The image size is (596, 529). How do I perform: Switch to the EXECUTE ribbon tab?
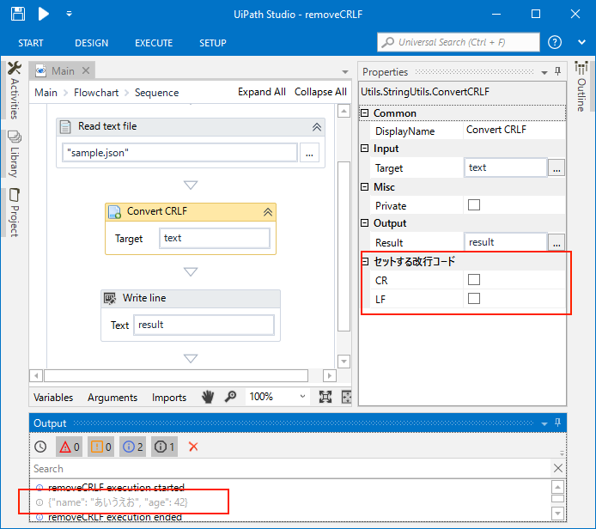pos(154,43)
